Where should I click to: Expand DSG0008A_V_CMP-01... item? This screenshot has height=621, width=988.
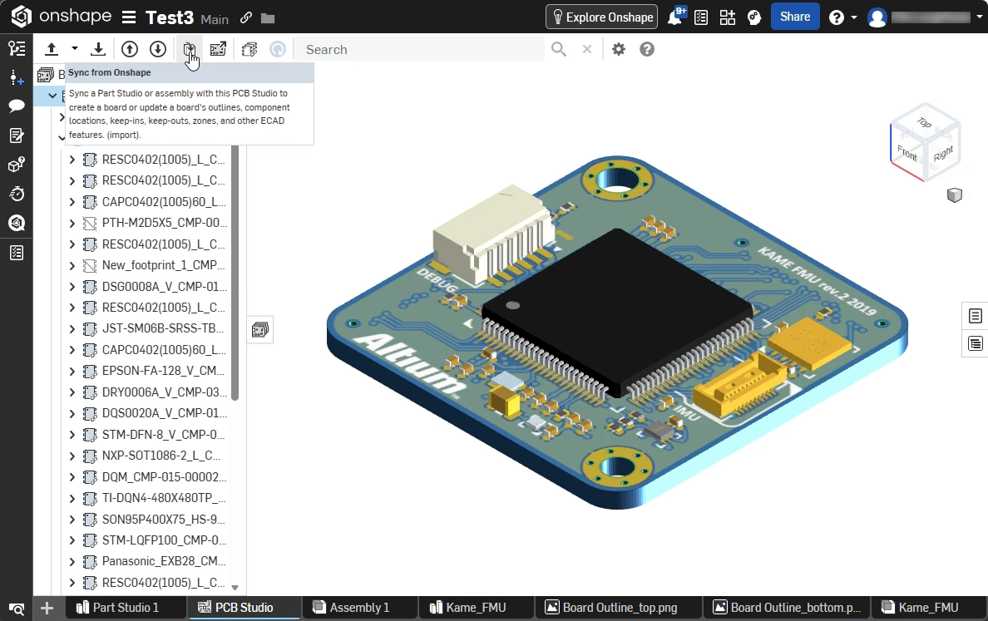(x=72, y=287)
